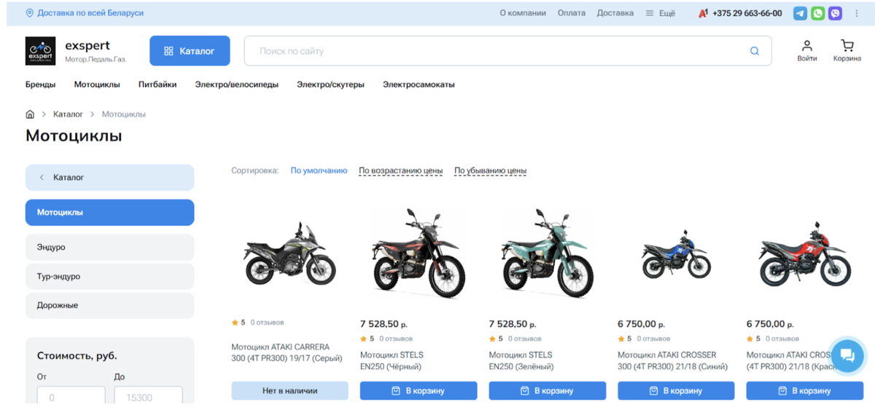Open ATAKI CROSSER red motorcycle image
This screenshot has height=410, width=875.
[804, 255]
